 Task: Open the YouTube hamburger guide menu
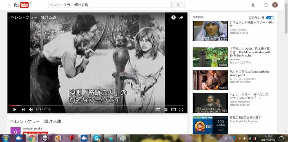pyautogui.click(x=9, y=5)
